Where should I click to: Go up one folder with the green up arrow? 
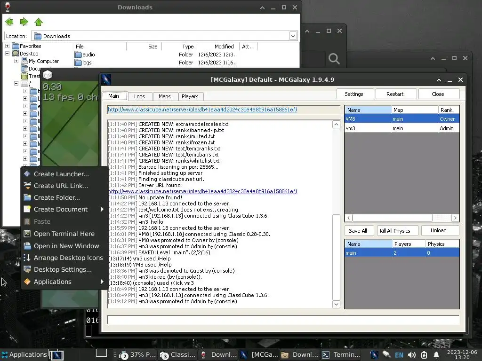pos(39,22)
